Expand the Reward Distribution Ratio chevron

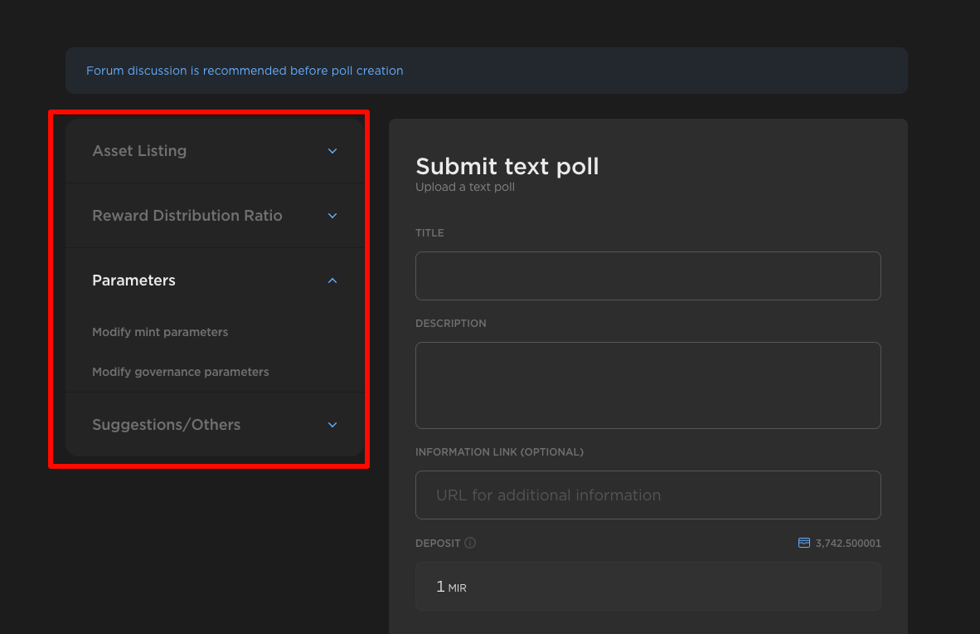pyautogui.click(x=332, y=216)
